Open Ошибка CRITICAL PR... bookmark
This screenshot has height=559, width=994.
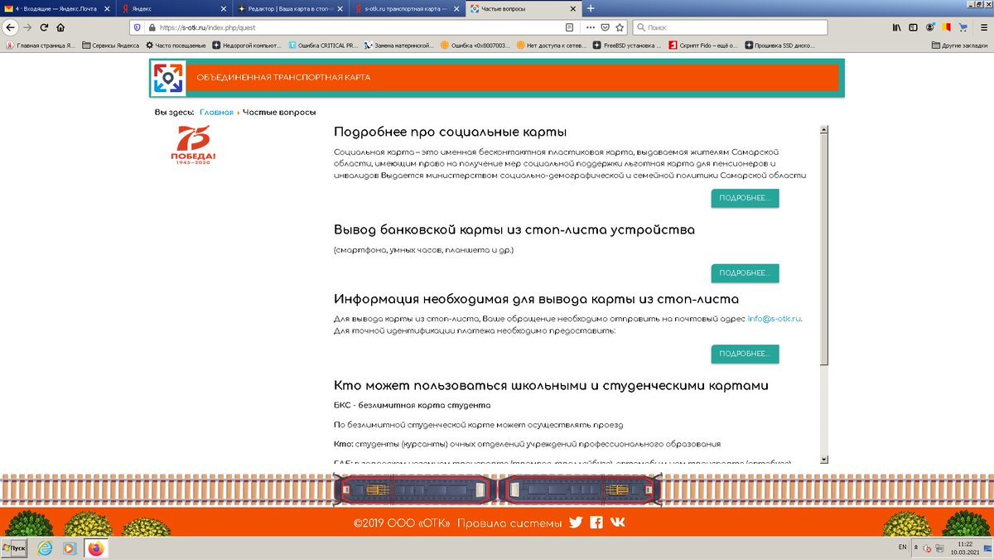click(322, 46)
